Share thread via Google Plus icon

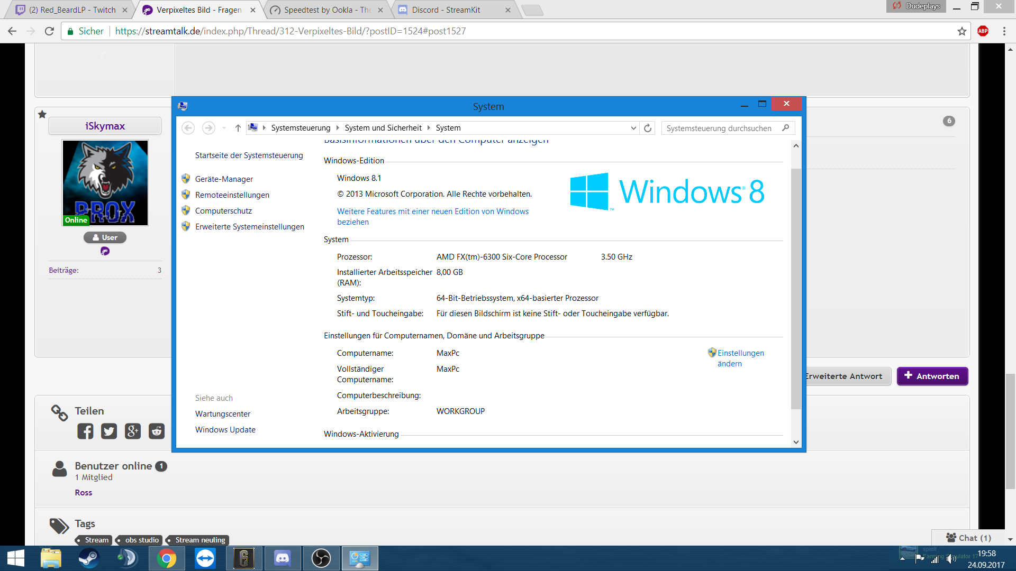(133, 431)
